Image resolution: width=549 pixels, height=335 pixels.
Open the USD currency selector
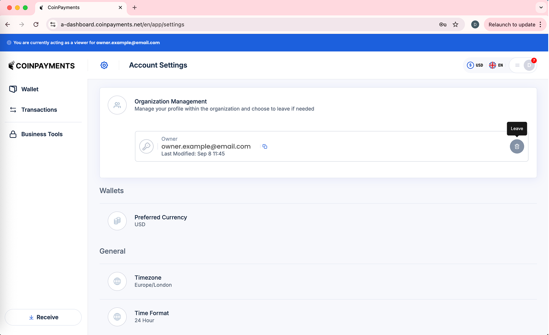475,65
